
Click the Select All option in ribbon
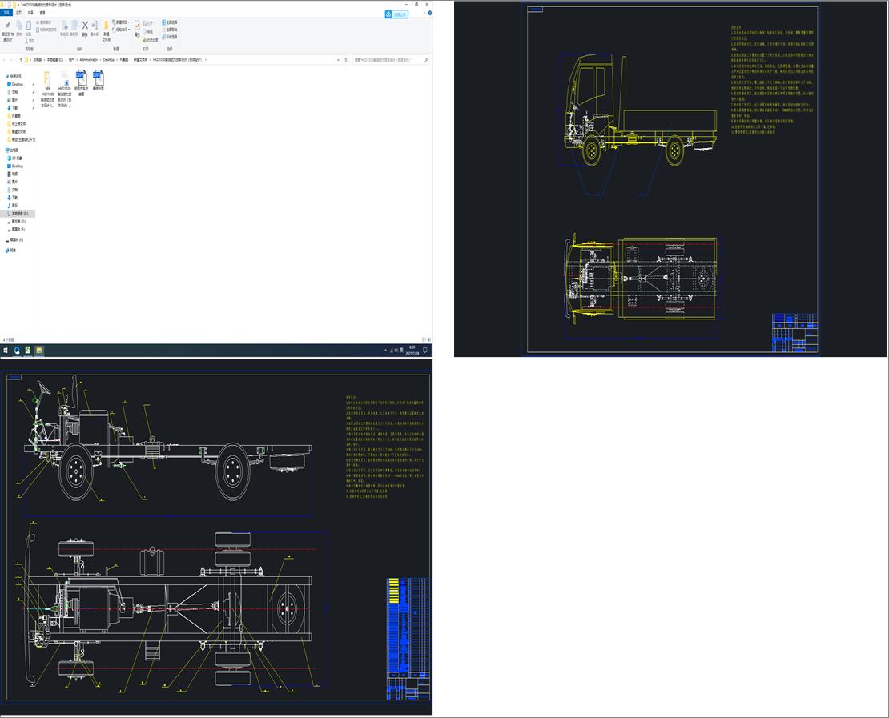(170, 22)
